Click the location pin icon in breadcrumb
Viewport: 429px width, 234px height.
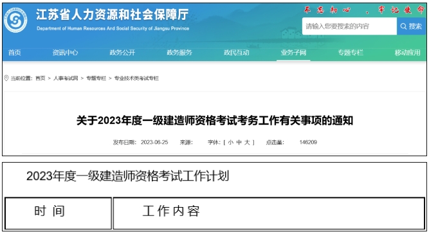pos(6,78)
